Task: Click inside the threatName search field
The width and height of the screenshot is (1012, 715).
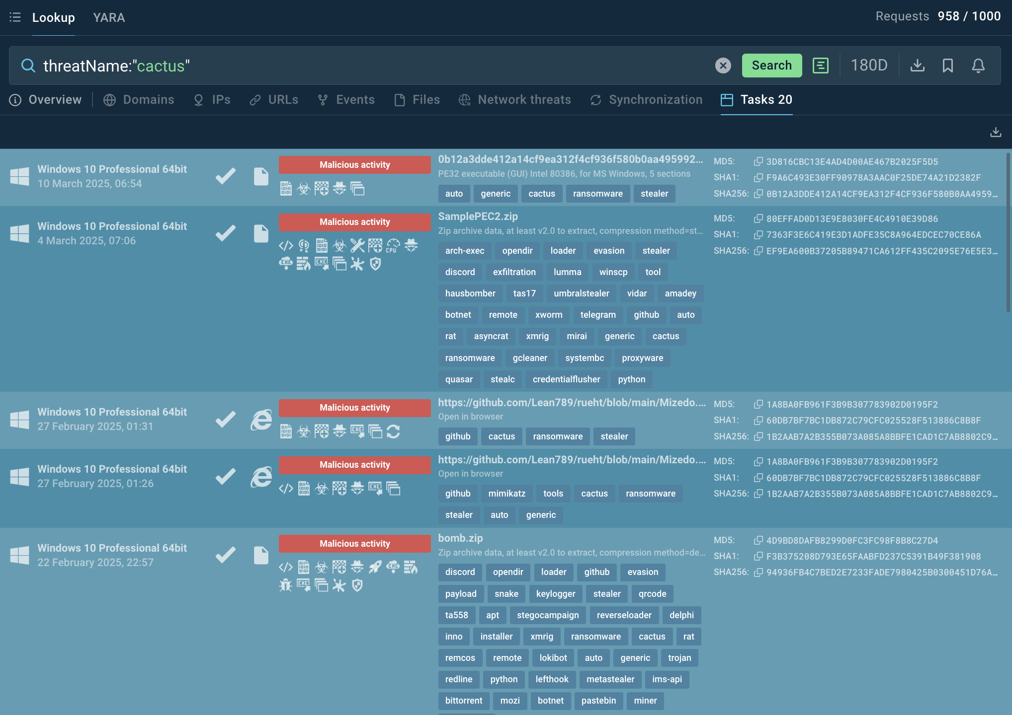Action: [x=373, y=66]
